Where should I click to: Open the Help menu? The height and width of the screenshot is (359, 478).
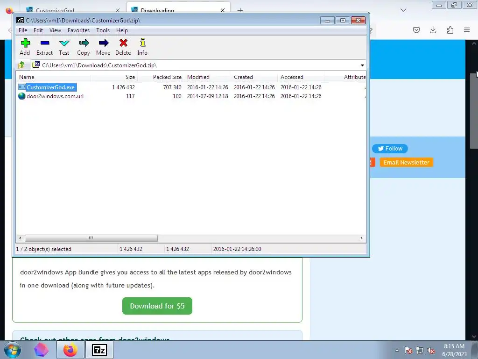pyautogui.click(x=122, y=30)
